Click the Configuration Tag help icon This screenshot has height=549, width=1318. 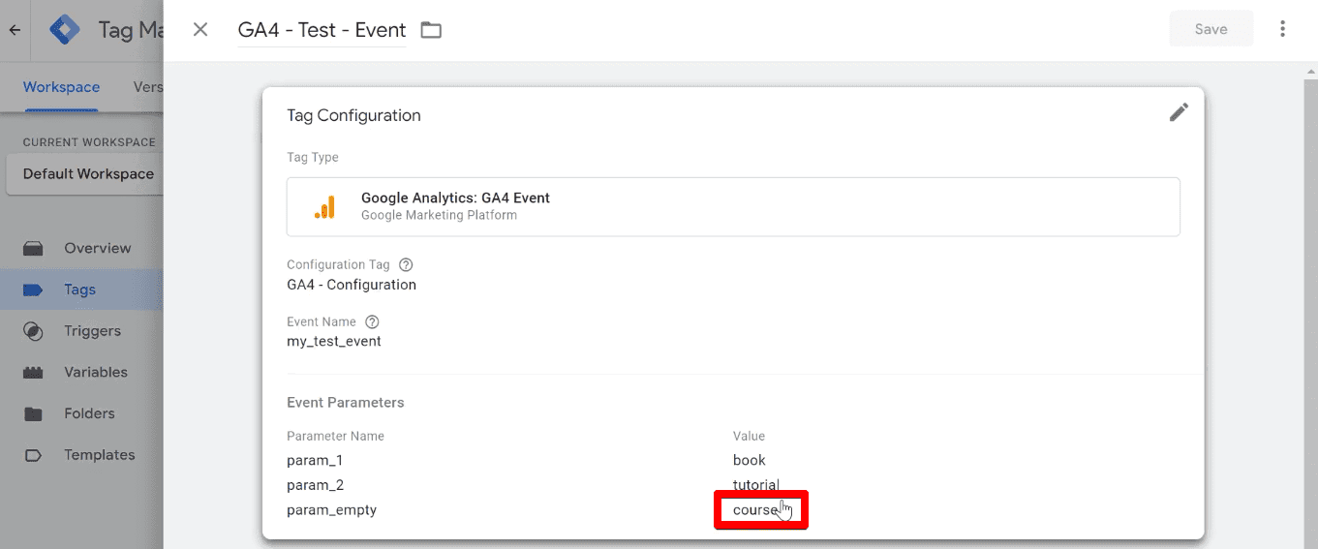[406, 264]
